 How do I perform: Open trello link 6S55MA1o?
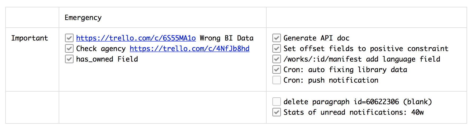click(x=136, y=38)
